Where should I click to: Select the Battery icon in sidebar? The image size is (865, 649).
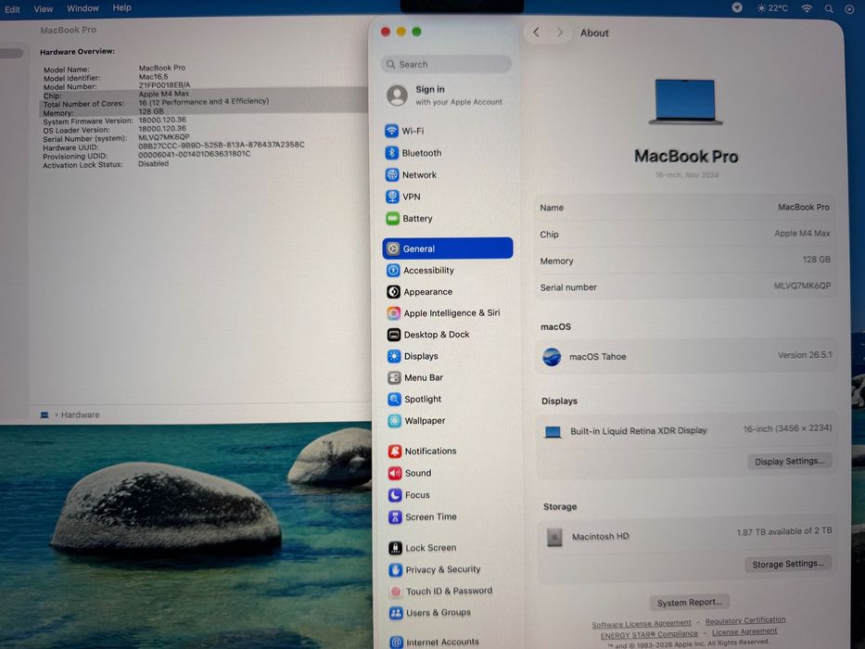[392, 219]
